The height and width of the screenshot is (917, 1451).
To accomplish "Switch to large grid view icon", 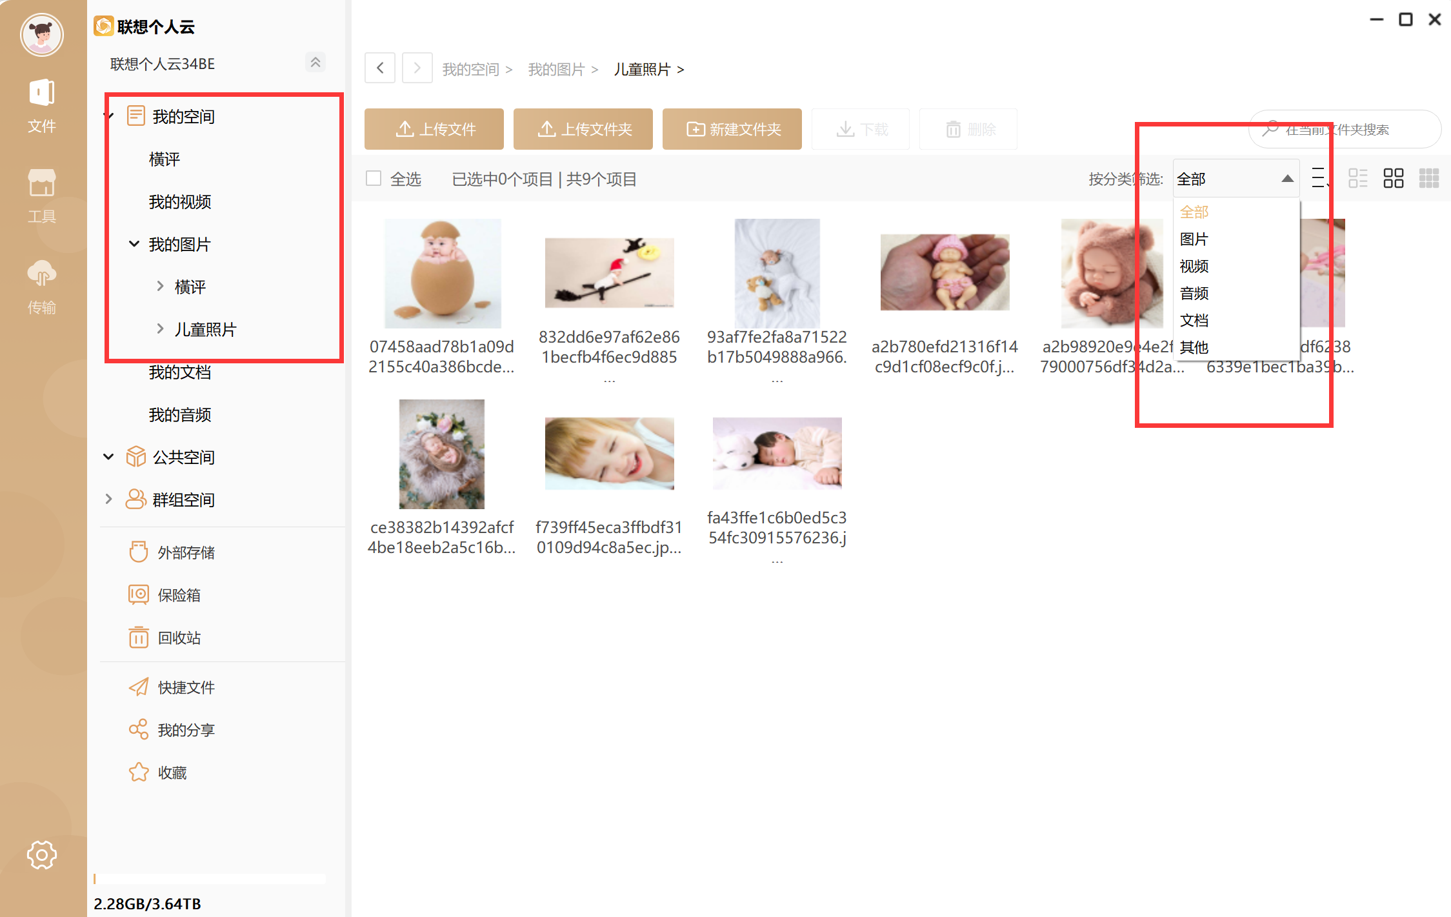I will click(1393, 178).
